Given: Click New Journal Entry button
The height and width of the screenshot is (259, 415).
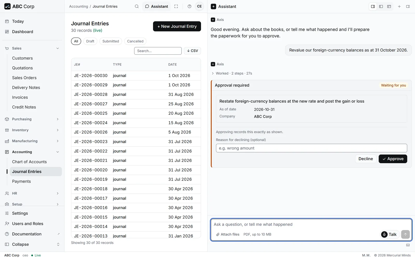Looking at the screenshot, I should 177,26.
